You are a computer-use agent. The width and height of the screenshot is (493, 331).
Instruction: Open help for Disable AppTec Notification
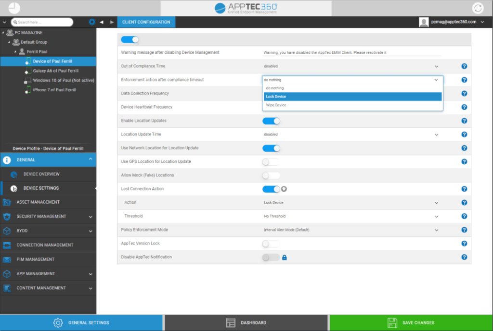464,257
